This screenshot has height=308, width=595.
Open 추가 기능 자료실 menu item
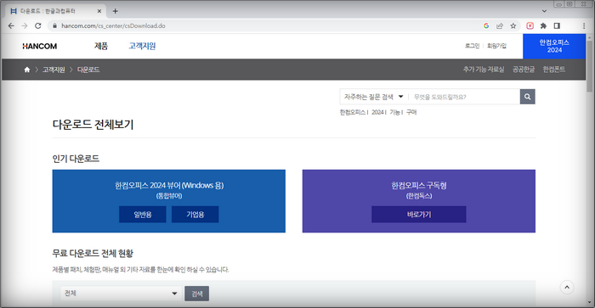pos(484,70)
